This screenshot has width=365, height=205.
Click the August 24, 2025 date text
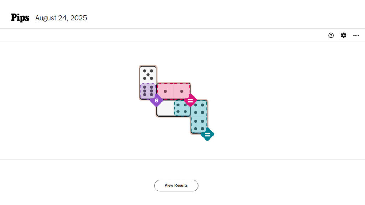click(61, 18)
